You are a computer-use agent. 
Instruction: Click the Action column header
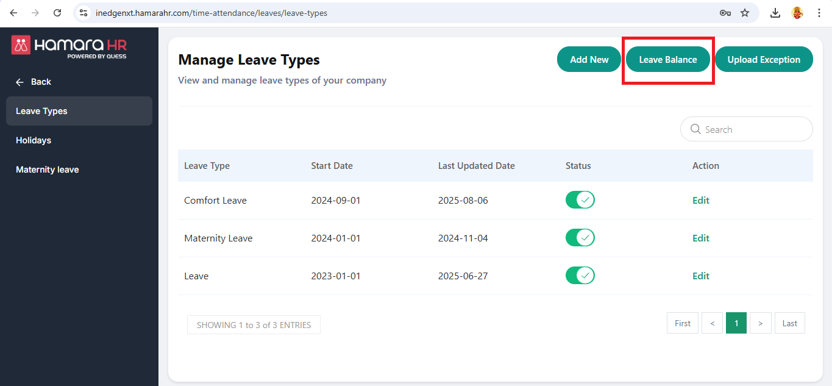pos(706,165)
